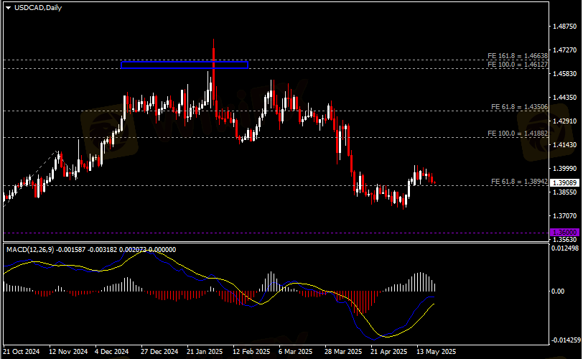Screen dimensions: 583x359
Task: Select the FE 61.8 = 1.43506 label
Action: pyautogui.click(x=519, y=107)
